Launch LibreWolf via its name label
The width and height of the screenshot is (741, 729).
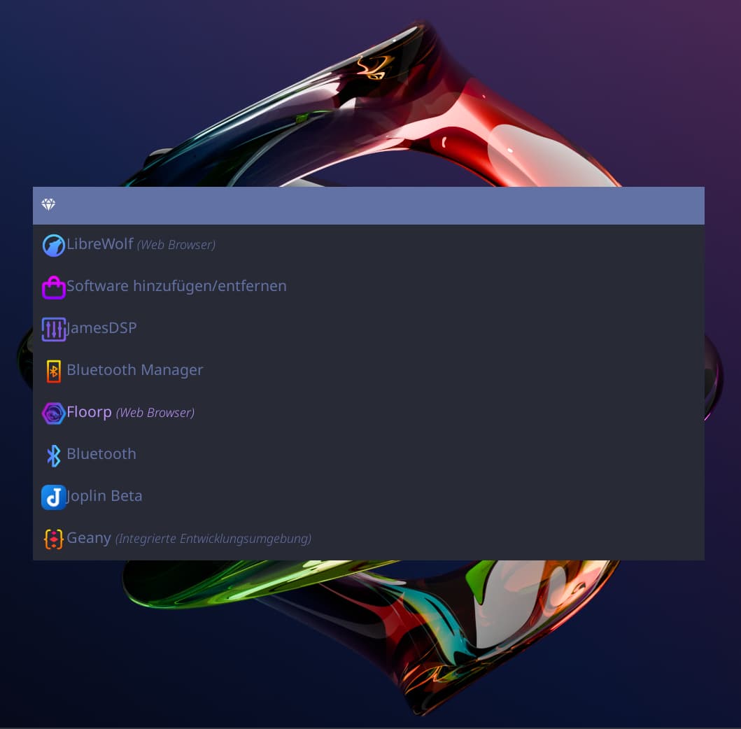point(100,243)
